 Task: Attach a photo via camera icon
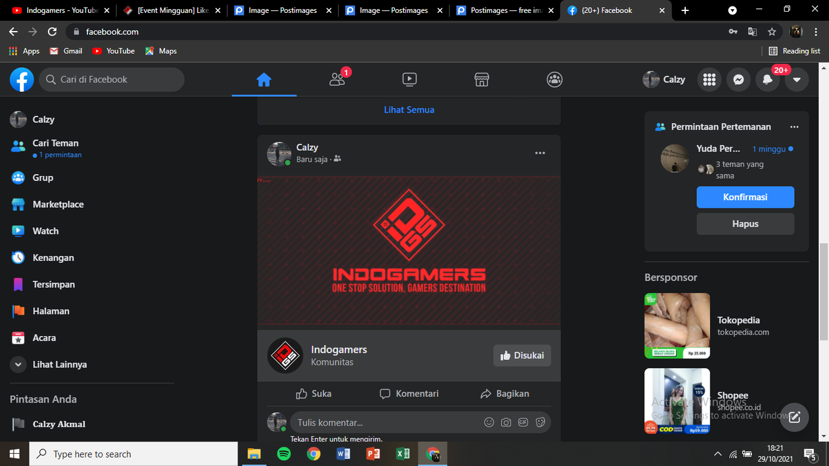pyautogui.click(x=506, y=423)
